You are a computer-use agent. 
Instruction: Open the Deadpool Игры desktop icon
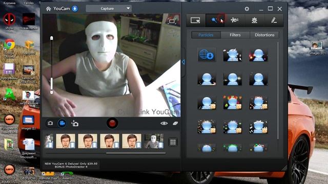9,21
